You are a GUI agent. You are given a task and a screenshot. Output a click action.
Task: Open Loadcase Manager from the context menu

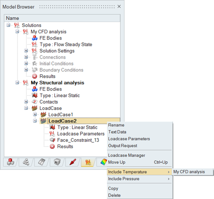pyautogui.click(x=140, y=155)
